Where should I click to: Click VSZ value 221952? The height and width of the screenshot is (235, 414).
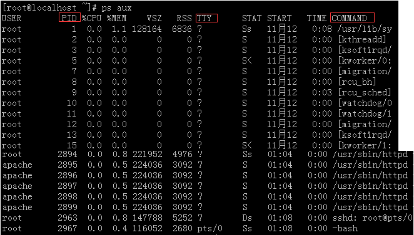pyautogui.click(x=148, y=154)
